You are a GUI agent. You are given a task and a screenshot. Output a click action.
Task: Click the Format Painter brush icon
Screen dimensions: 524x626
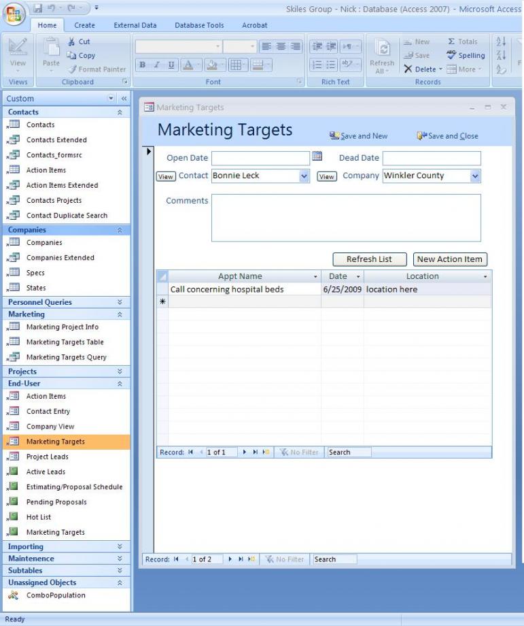[x=72, y=69]
